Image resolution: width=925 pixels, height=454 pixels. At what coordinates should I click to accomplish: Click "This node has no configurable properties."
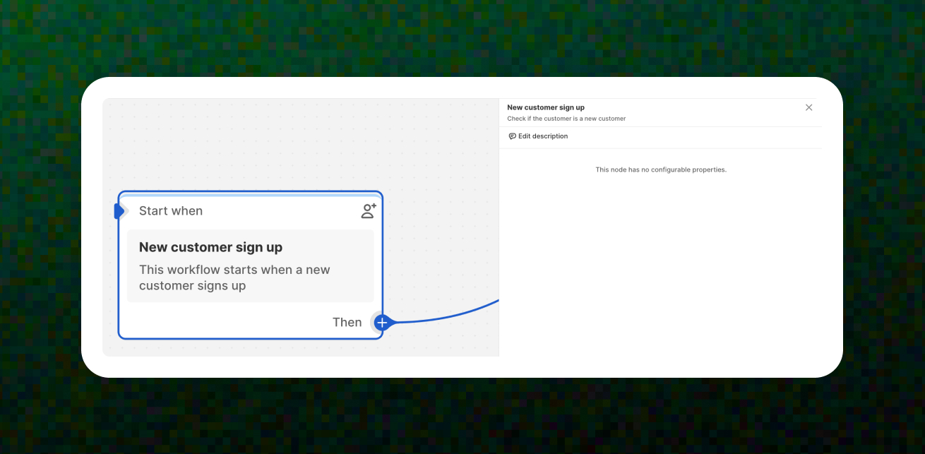(661, 169)
